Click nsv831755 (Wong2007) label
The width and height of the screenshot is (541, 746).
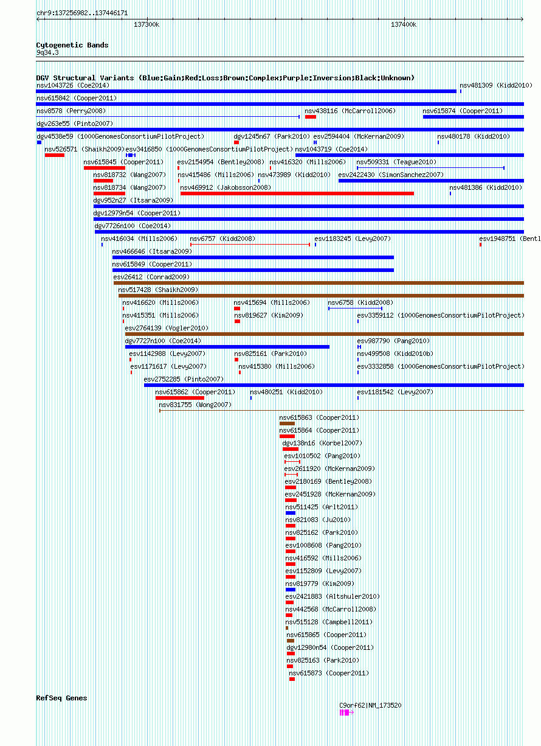tap(196, 405)
